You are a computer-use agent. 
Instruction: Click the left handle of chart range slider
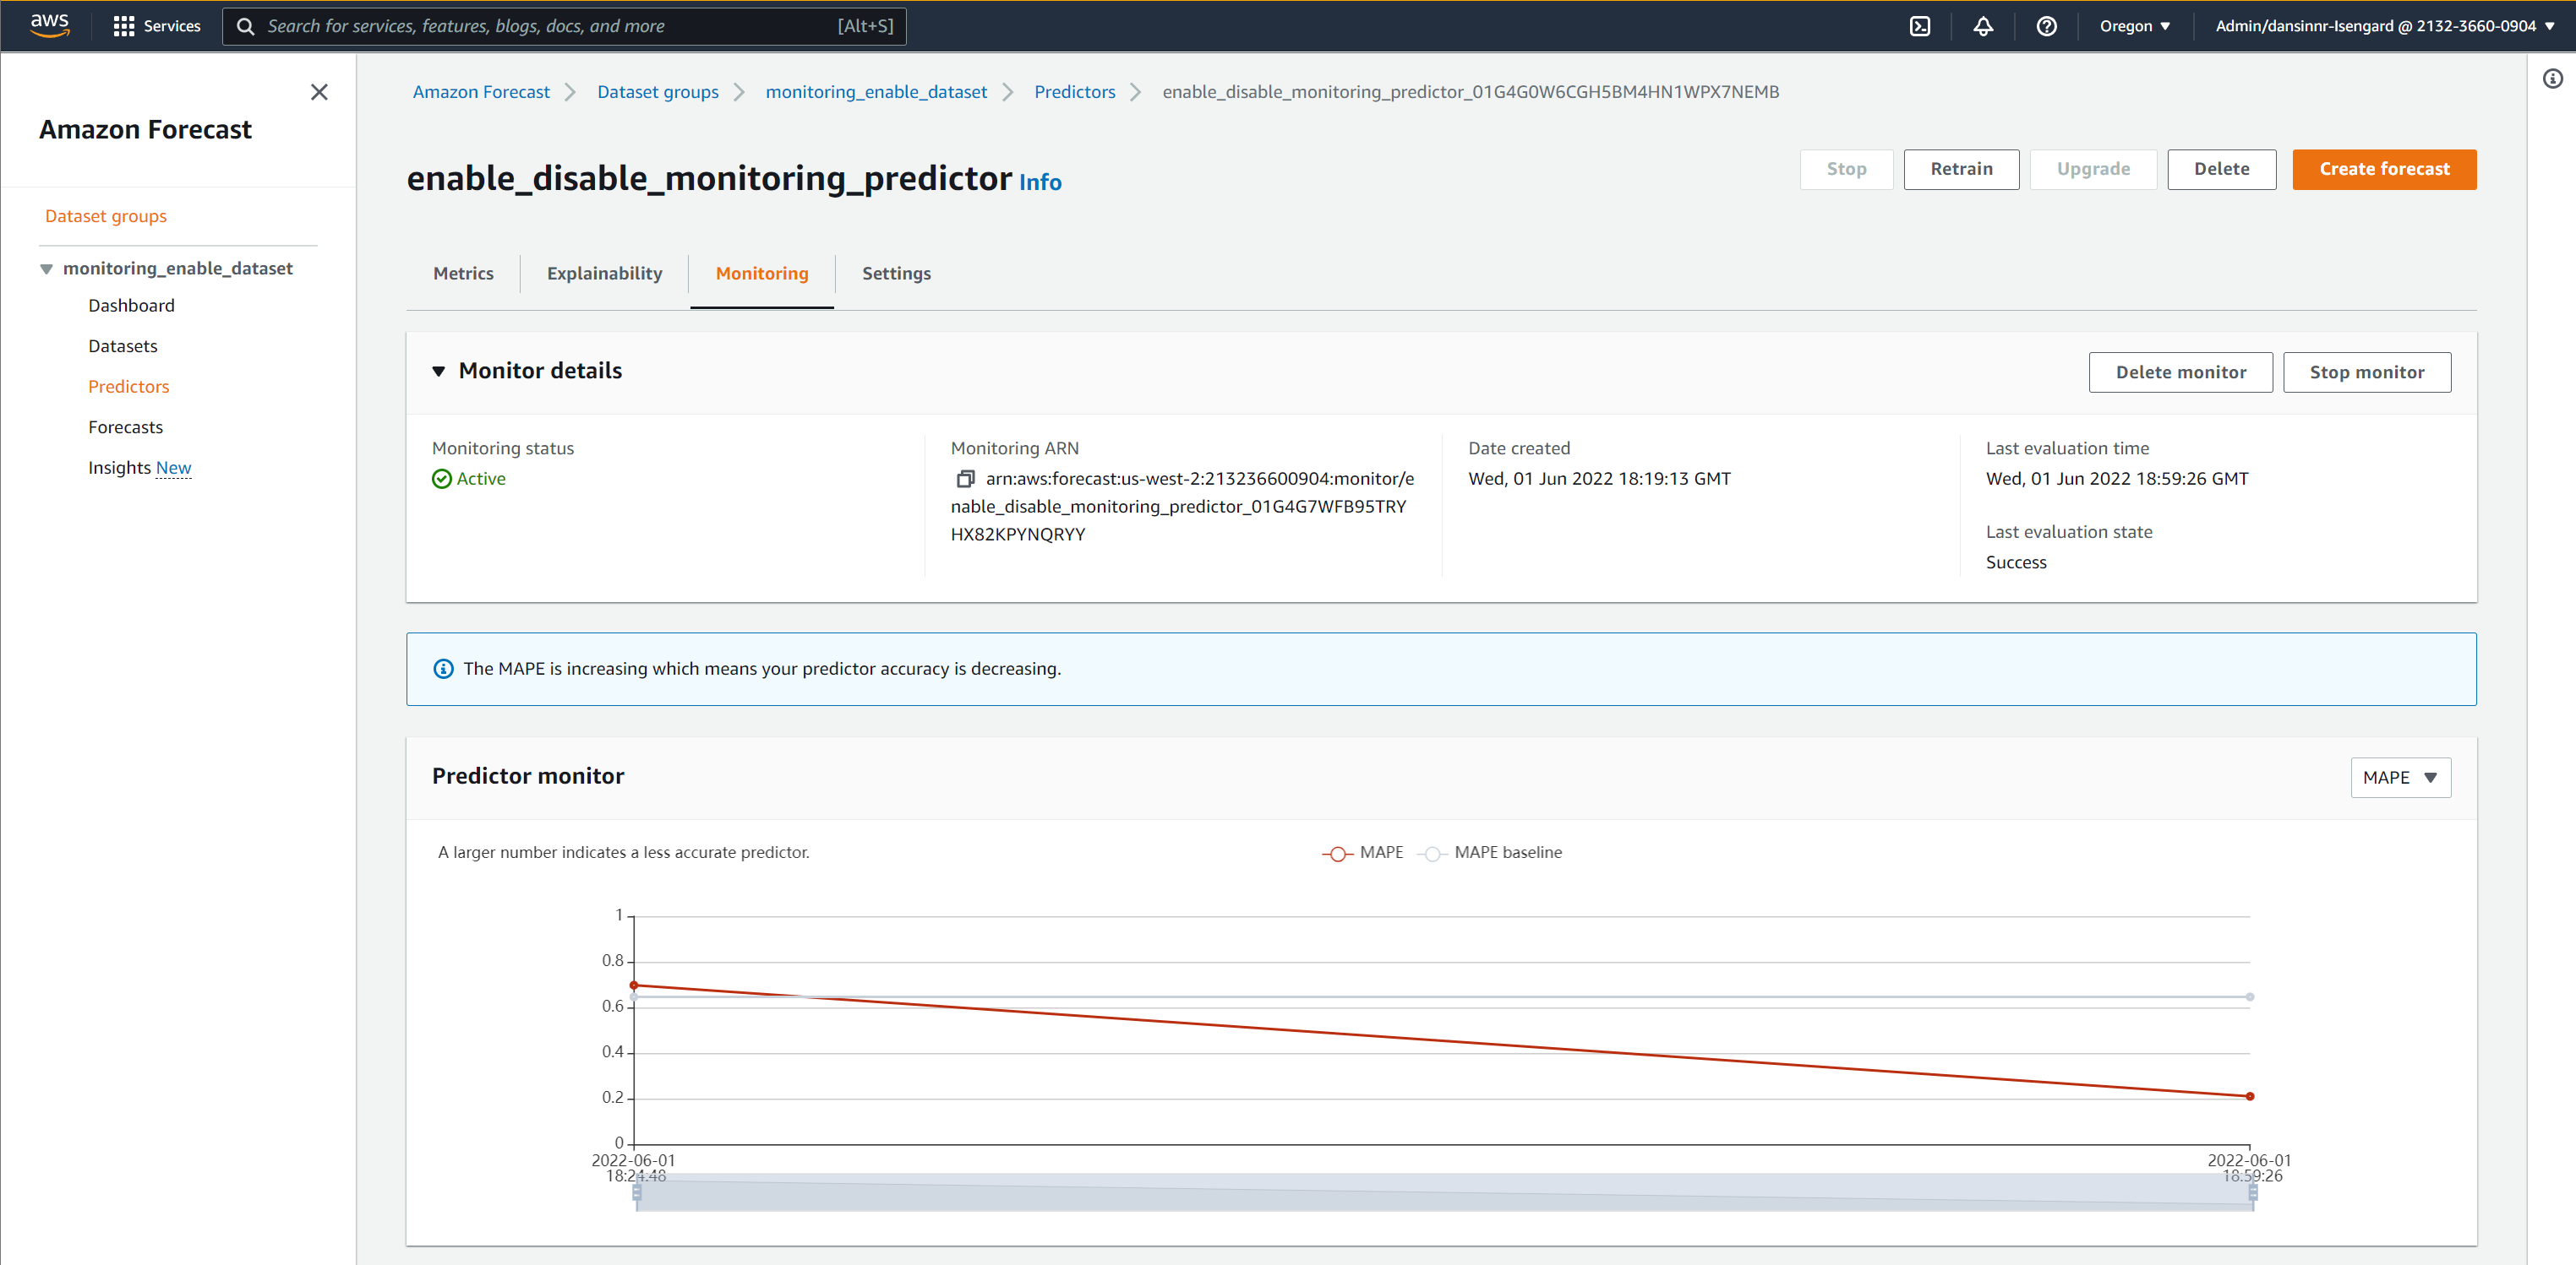tap(637, 1191)
